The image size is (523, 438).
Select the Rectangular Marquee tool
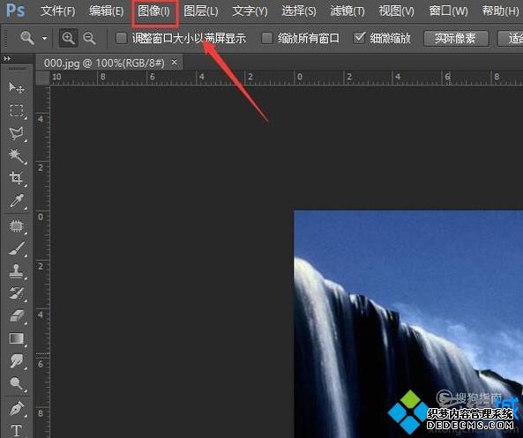point(17,110)
